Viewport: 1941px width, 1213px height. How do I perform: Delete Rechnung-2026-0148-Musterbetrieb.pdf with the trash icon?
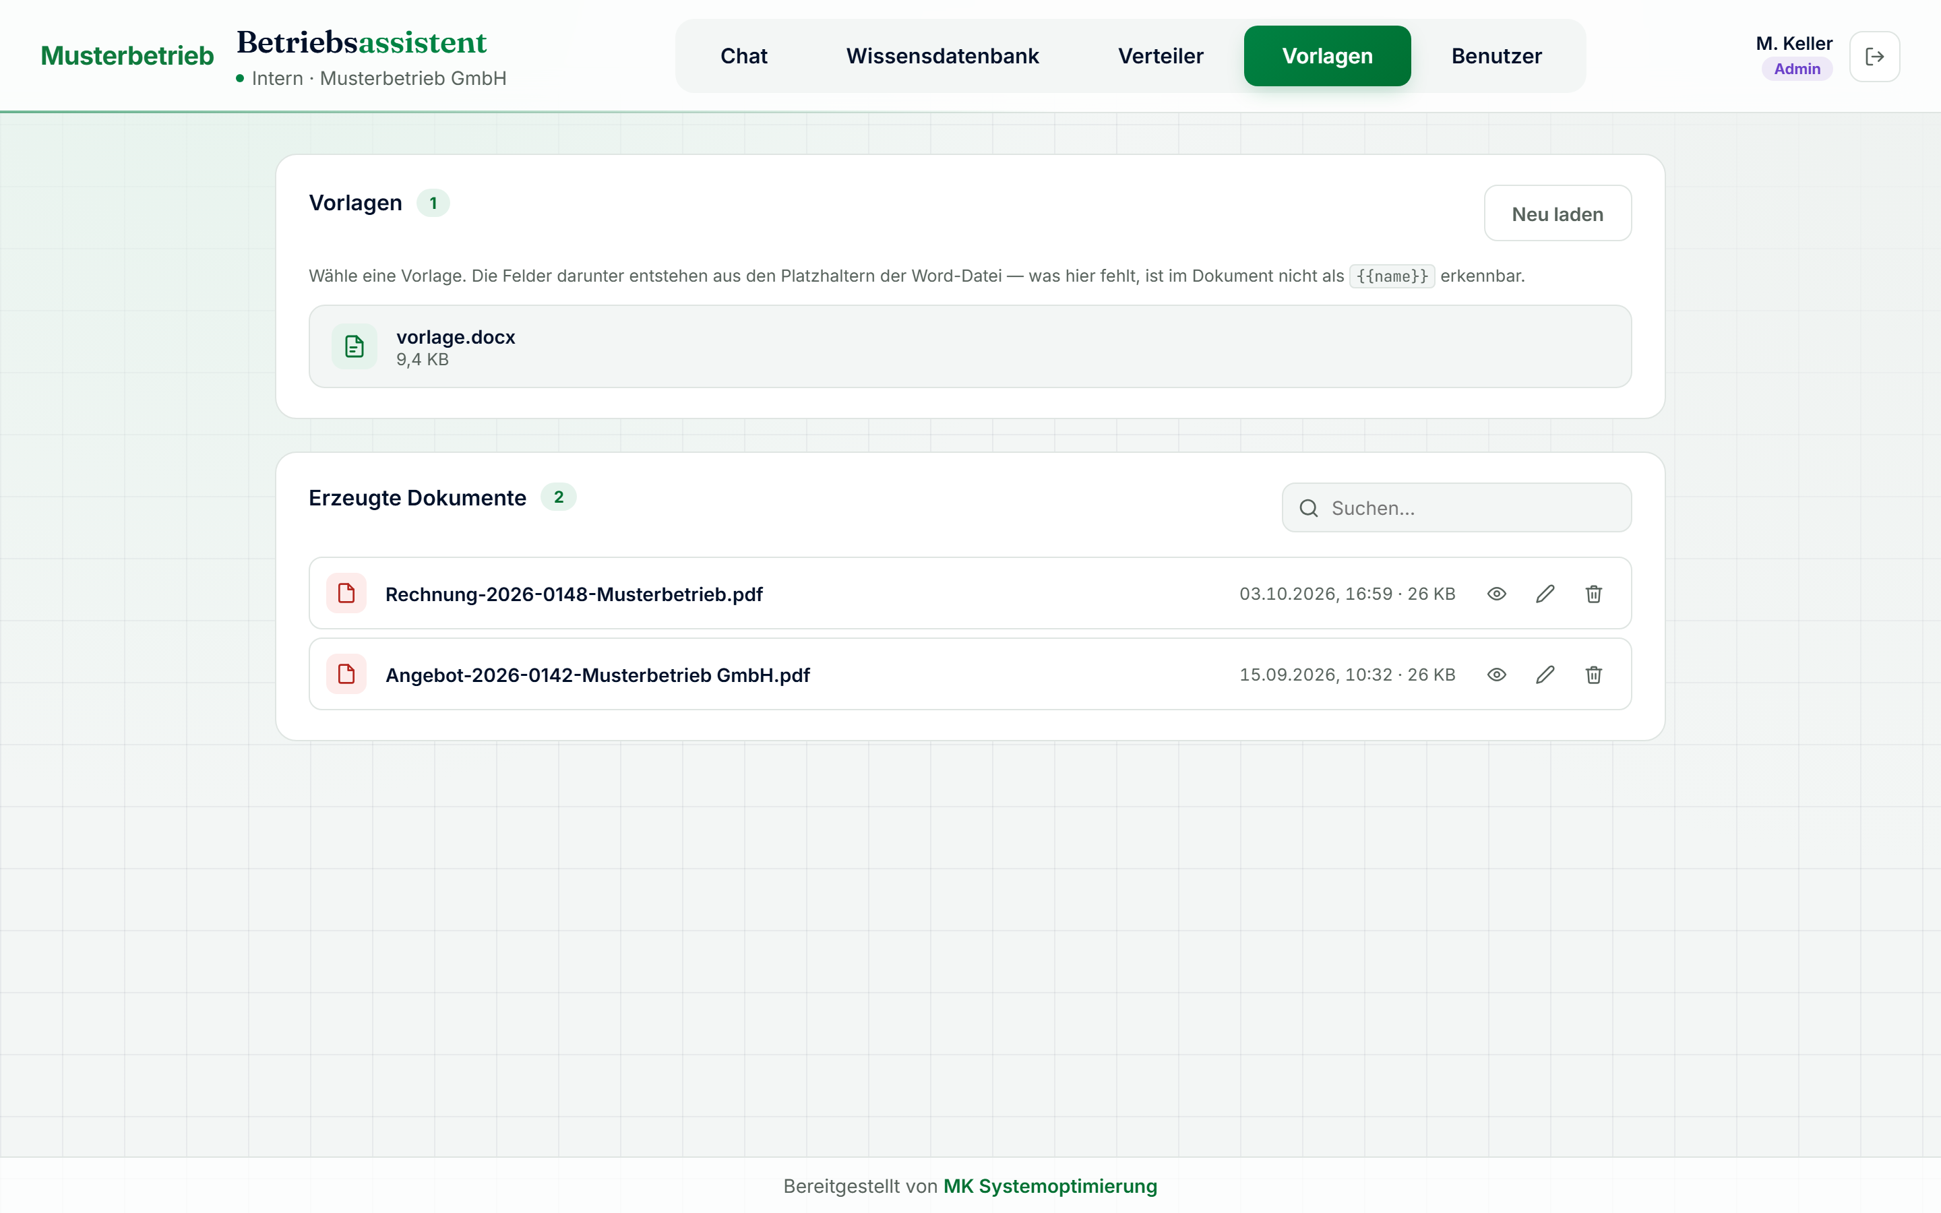pos(1594,594)
